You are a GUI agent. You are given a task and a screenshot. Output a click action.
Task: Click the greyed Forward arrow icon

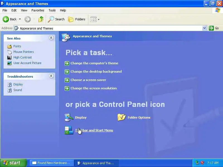pos(27,19)
